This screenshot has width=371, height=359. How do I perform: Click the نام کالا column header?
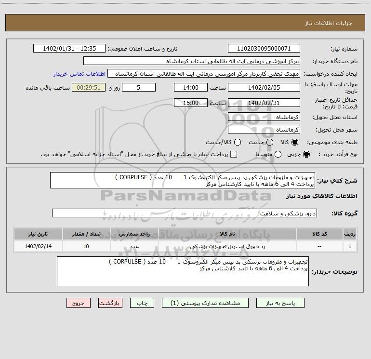(227, 234)
